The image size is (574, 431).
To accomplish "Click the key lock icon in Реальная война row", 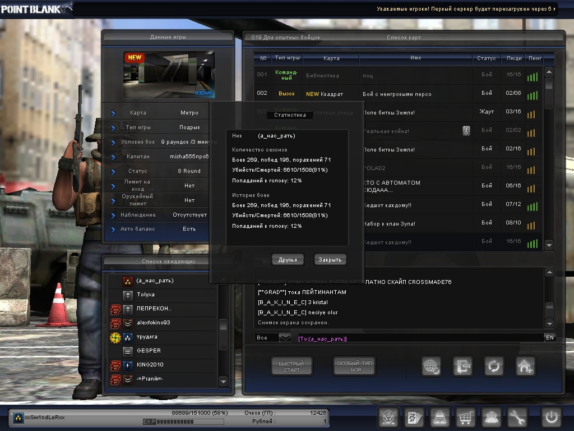I will coord(466,130).
